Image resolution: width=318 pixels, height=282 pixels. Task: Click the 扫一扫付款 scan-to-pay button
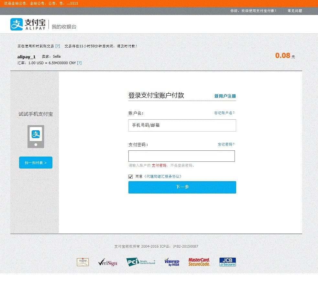36,162
